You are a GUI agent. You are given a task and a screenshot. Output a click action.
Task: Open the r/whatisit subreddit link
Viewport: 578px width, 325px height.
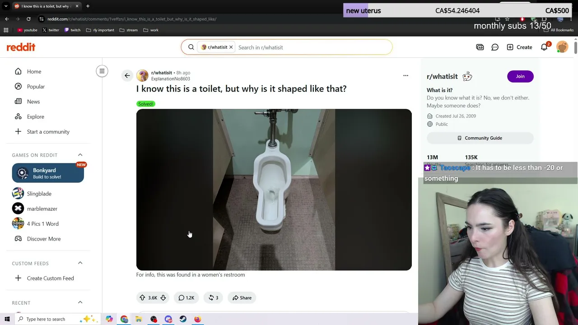pyautogui.click(x=161, y=73)
